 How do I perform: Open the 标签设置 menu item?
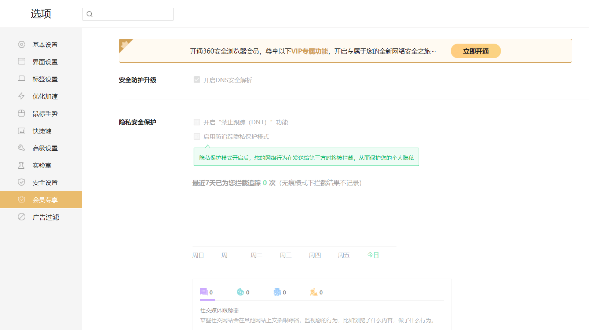[45, 79]
